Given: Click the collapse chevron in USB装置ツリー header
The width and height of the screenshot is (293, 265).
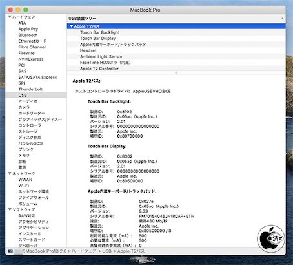Looking at the screenshot, I should click(282, 19).
